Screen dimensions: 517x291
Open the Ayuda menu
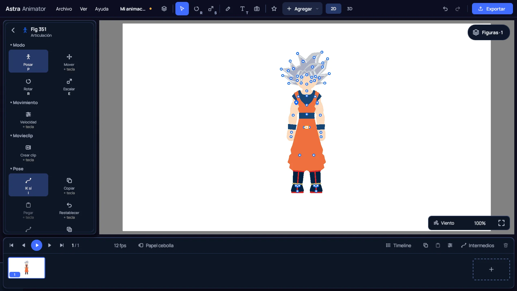(102, 9)
